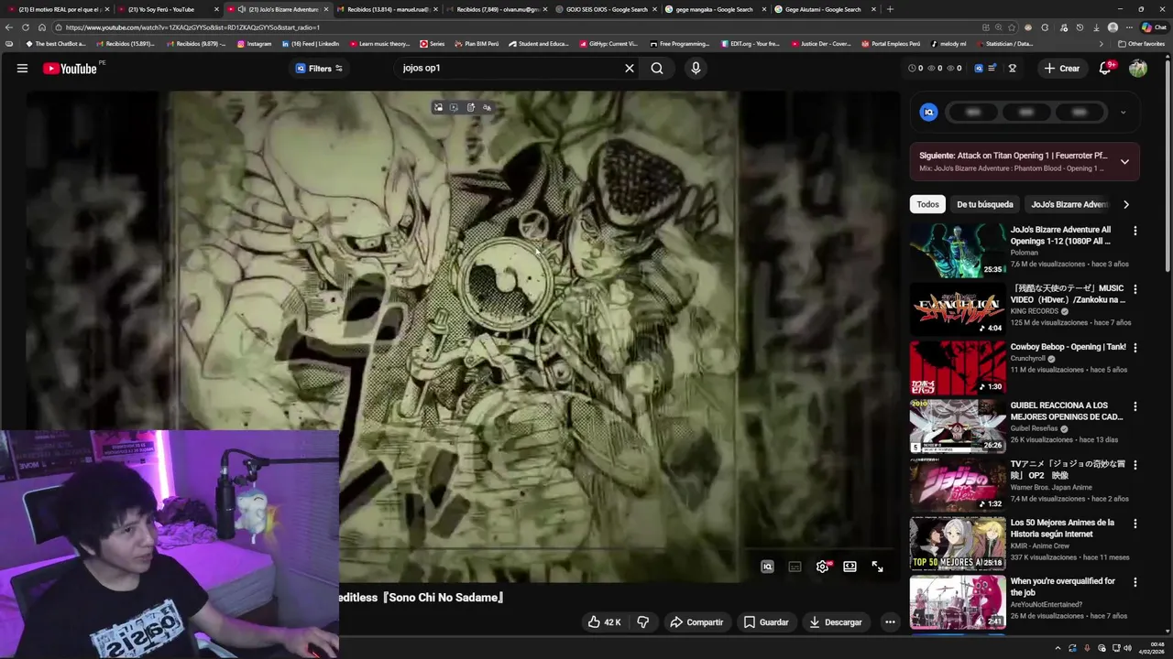Open the 'Plan BIM Perú' bookmark
The image size is (1173, 659).
pos(476,43)
